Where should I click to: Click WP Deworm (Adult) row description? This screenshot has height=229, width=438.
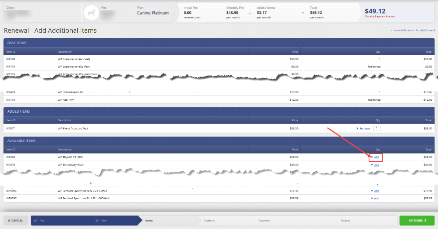[x=70, y=92]
